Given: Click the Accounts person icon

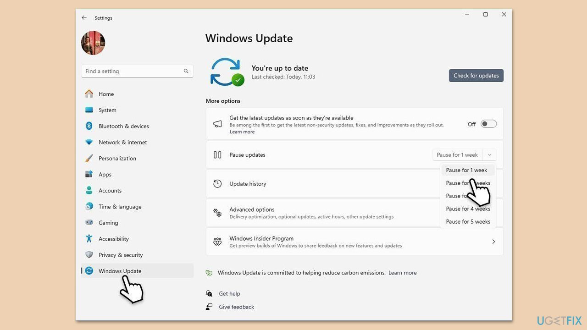Looking at the screenshot, I should pos(89,190).
